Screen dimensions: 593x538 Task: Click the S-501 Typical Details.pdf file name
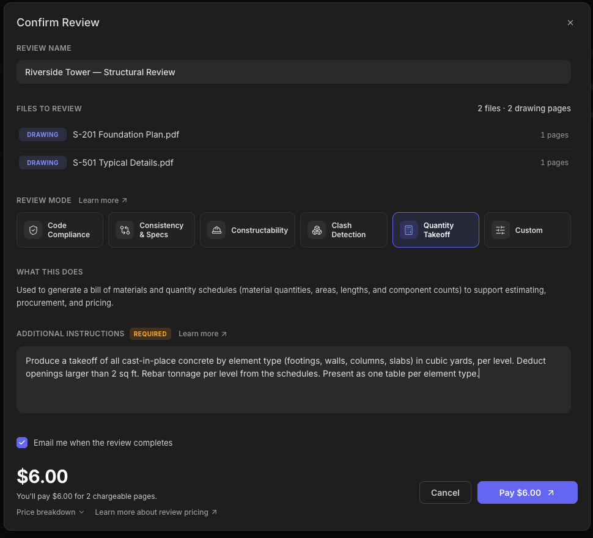click(x=123, y=163)
